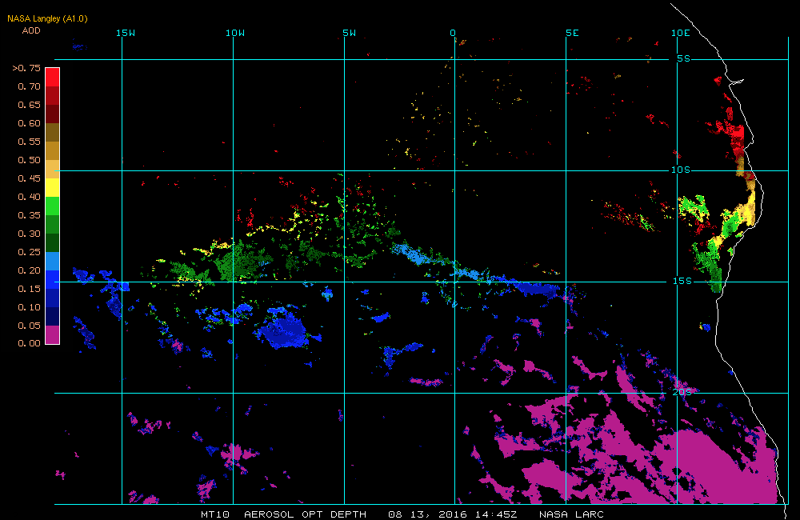Click the 0 longitude label
Screen dimensions: 800x520
[x=453, y=33]
